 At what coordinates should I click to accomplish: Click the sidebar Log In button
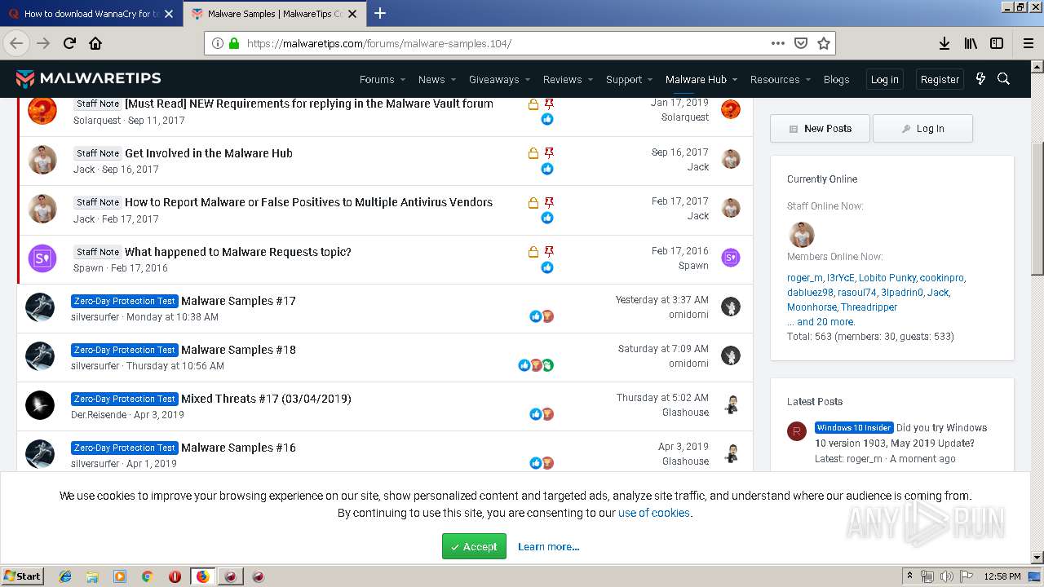click(x=922, y=128)
